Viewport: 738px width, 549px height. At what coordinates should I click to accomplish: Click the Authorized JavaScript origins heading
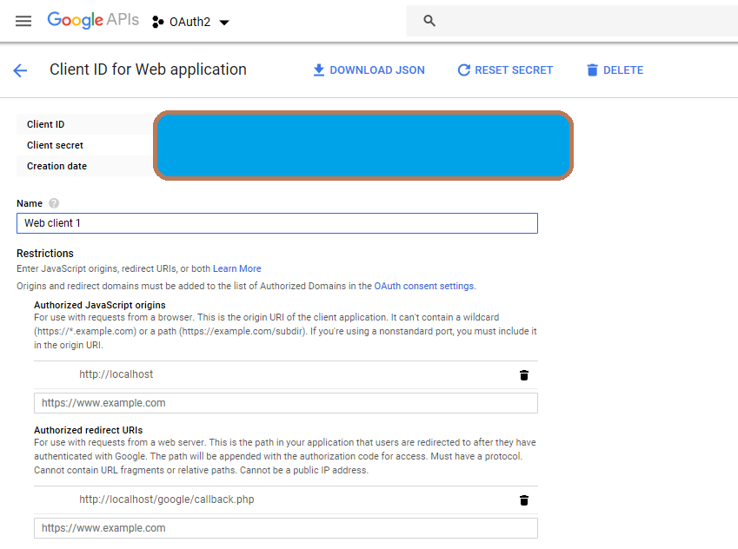click(100, 305)
